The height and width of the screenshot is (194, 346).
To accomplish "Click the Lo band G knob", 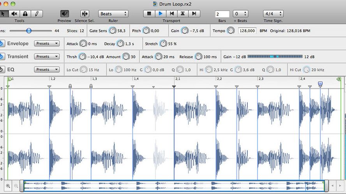I will tap(148, 70).
